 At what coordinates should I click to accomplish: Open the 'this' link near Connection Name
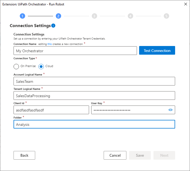(50, 44)
